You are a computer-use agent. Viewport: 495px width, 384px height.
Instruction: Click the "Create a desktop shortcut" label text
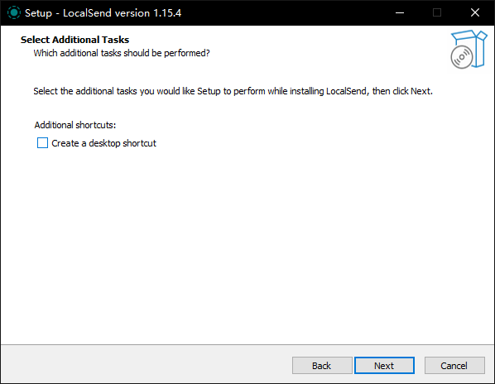point(103,143)
